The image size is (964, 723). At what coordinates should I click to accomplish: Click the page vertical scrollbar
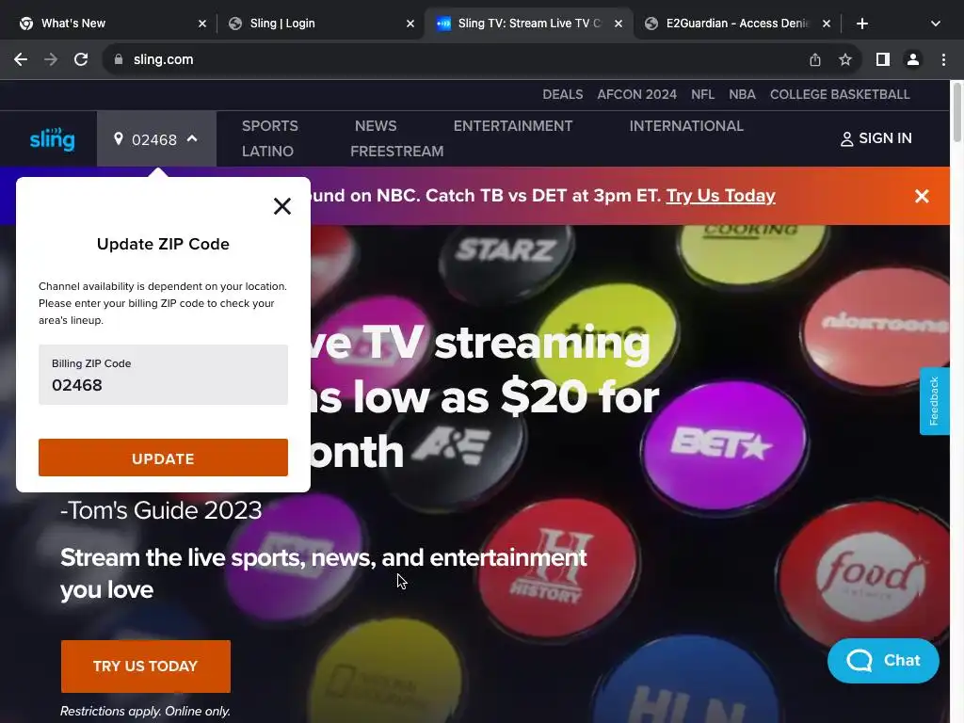point(956,112)
